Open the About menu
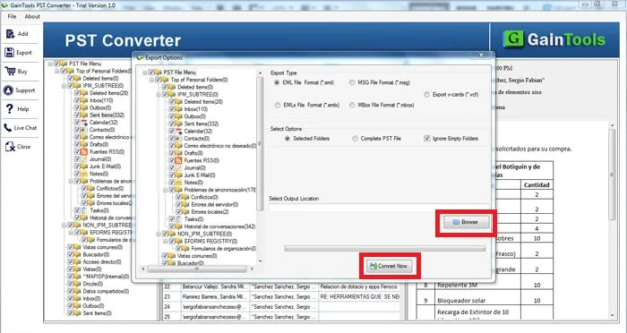The height and width of the screenshot is (333, 627). pyautogui.click(x=32, y=16)
